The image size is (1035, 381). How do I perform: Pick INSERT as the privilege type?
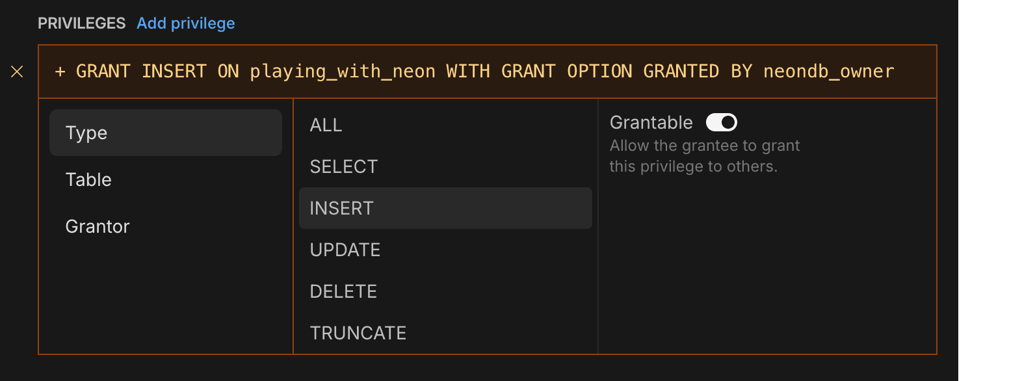(341, 208)
